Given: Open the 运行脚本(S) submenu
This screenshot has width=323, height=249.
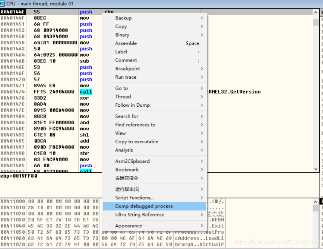Looking at the screenshot, I should pos(155,189).
